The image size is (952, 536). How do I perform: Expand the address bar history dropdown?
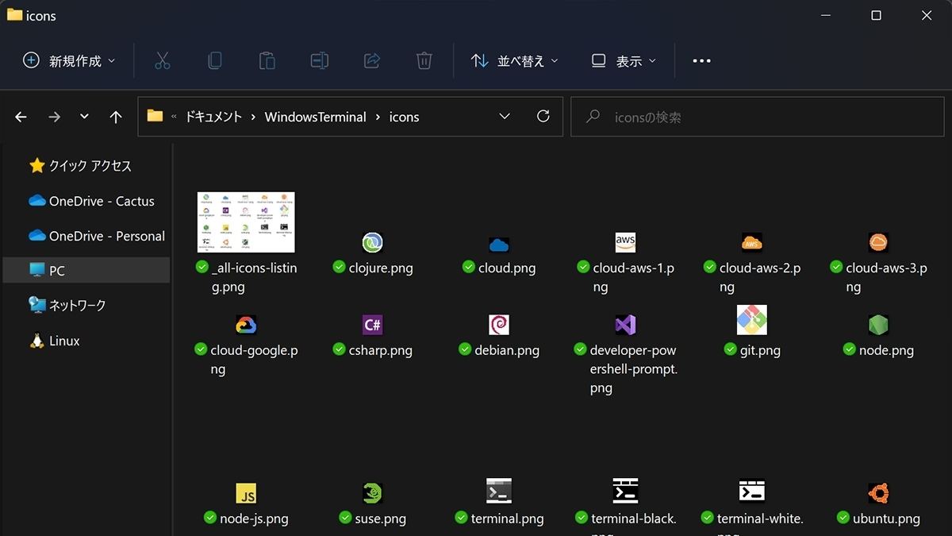coord(505,117)
